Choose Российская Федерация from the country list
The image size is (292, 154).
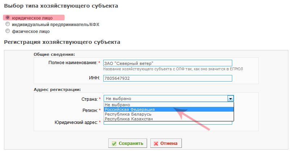click(x=169, y=109)
